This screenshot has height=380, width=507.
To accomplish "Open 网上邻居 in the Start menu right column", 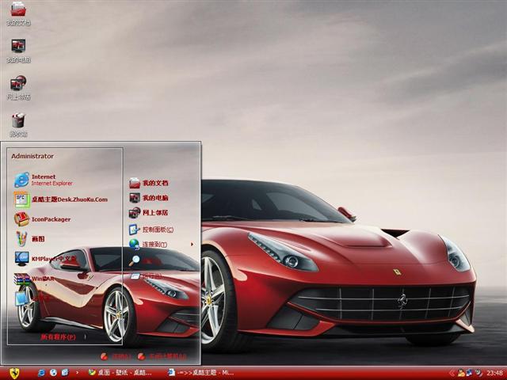I will [x=149, y=213].
